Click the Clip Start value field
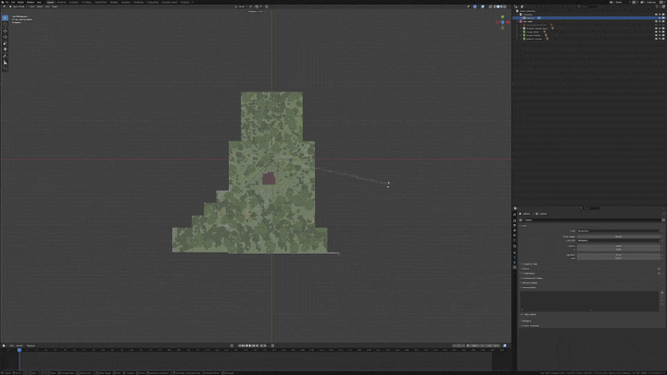Screen dimensions: 667x375 tap(619, 255)
